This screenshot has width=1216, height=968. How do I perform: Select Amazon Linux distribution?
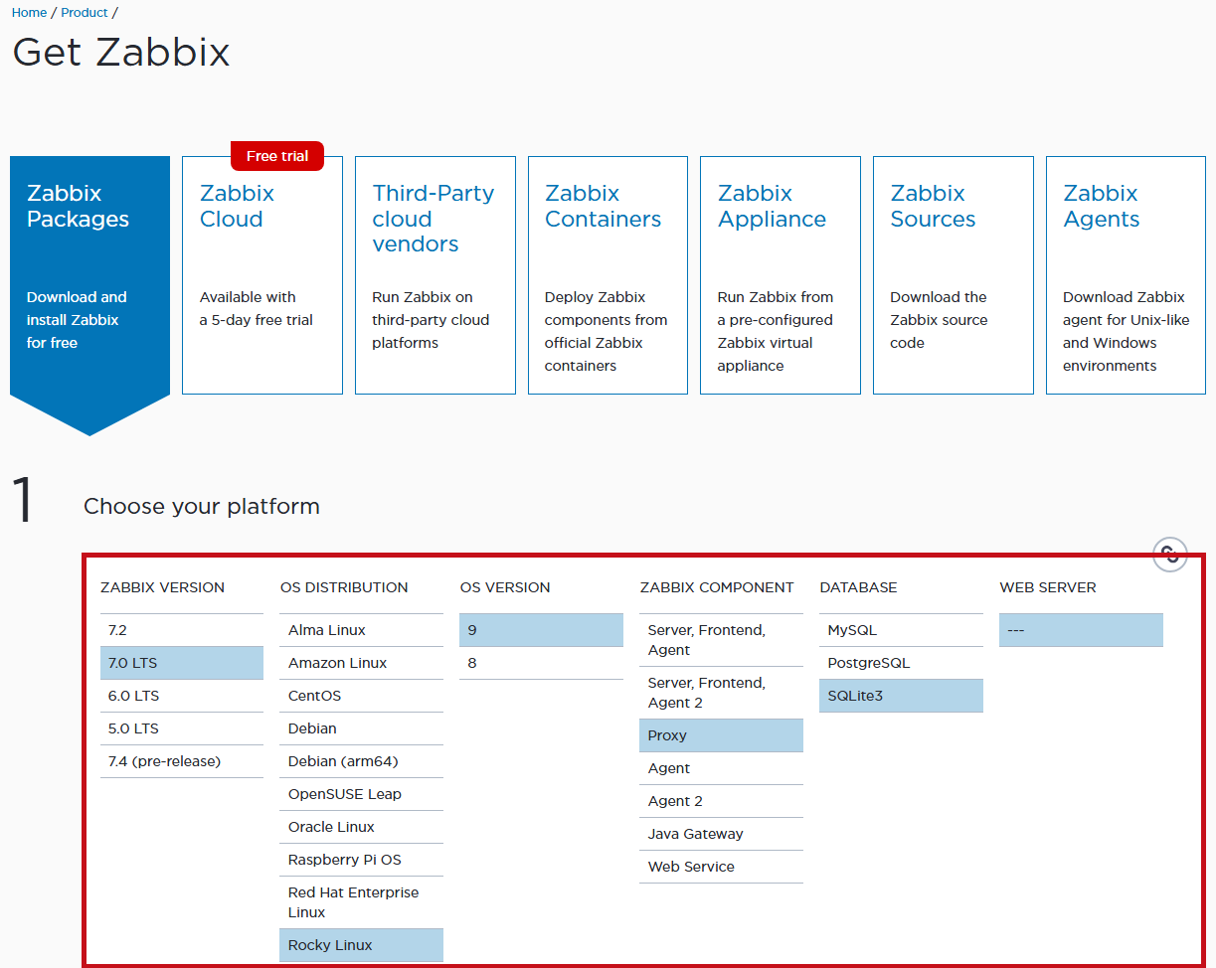coord(362,663)
